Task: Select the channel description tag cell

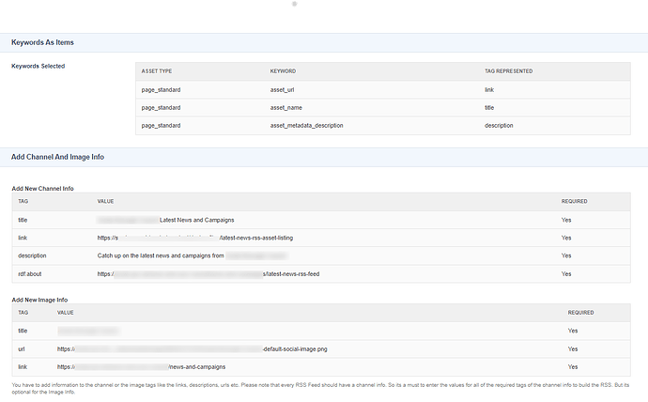Action: 32,255
